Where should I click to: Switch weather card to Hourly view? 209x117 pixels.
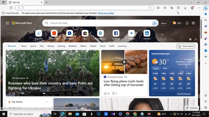click(x=156, y=68)
